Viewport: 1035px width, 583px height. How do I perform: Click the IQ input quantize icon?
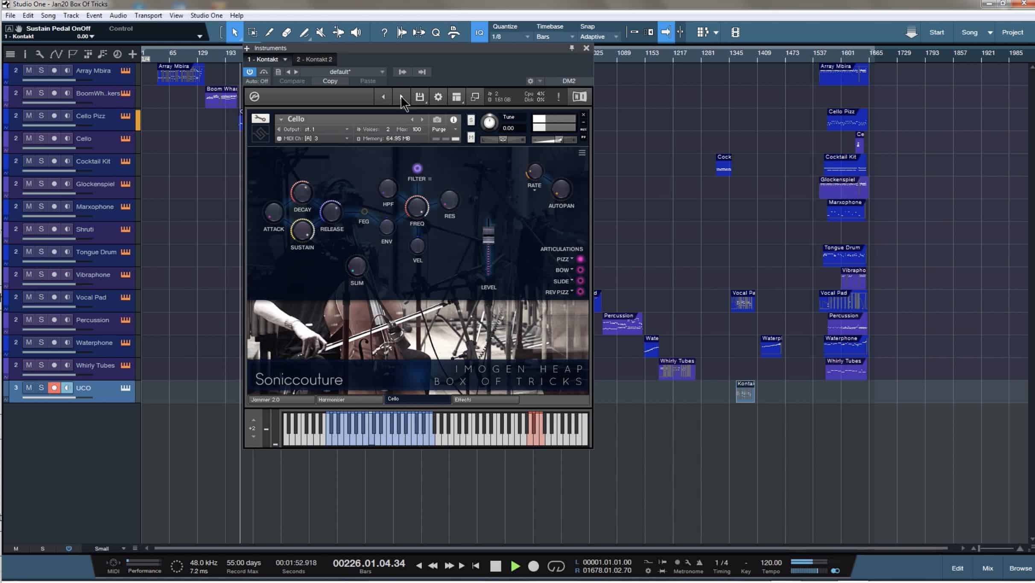click(479, 32)
